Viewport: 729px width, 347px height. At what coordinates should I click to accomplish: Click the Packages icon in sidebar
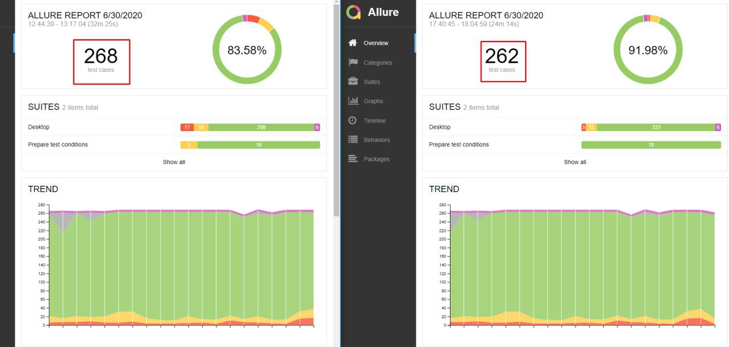pyautogui.click(x=353, y=159)
